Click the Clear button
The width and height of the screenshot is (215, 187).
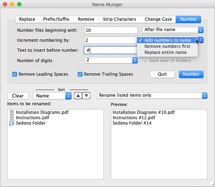[x=18, y=96]
